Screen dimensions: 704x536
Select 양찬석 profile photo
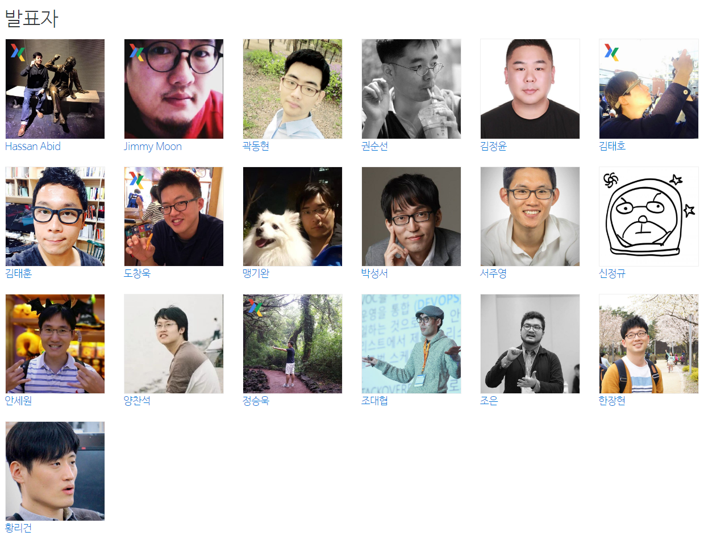tap(174, 344)
